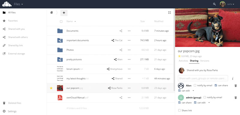Open the Files app dropdown menu
The height and width of the screenshot is (115, 240).
18,4
